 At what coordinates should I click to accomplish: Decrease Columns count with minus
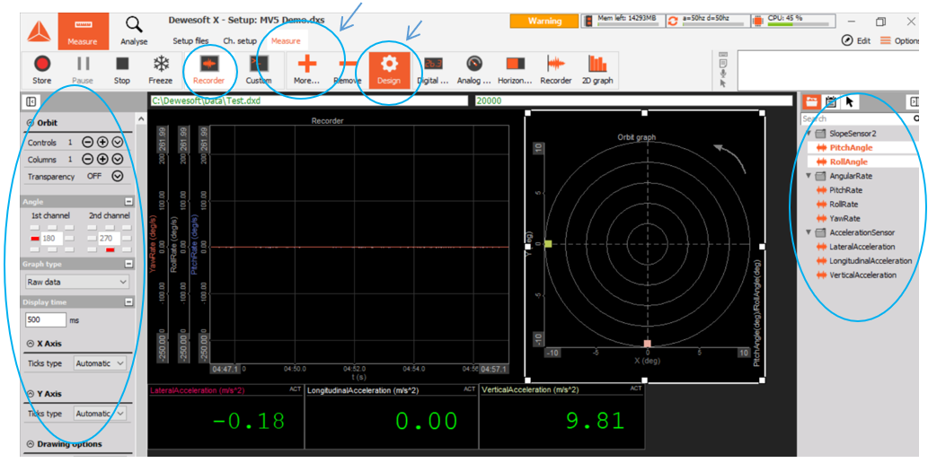point(87,159)
